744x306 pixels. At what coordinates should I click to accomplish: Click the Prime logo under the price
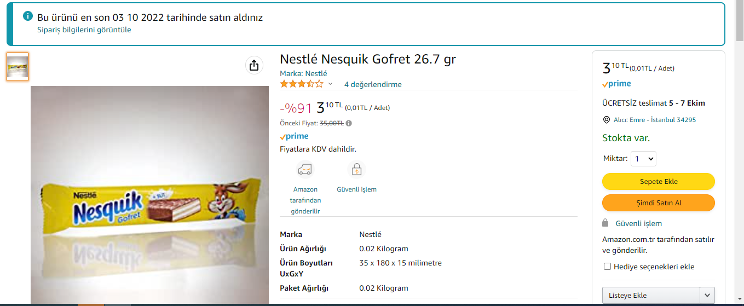tap(294, 136)
